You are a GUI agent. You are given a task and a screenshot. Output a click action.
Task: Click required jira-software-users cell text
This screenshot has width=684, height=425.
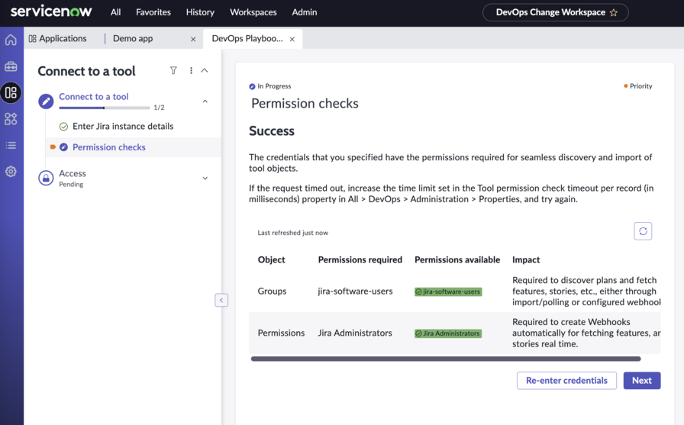tap(355, 291)
